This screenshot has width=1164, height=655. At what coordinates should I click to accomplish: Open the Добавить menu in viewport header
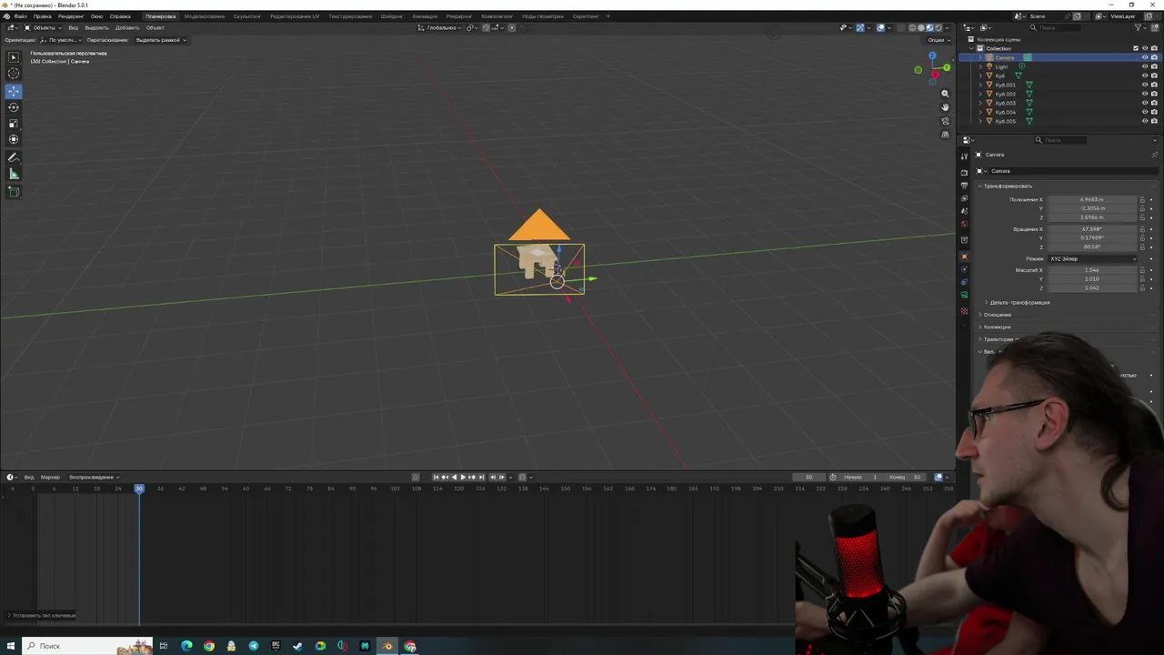click(127, 27)
